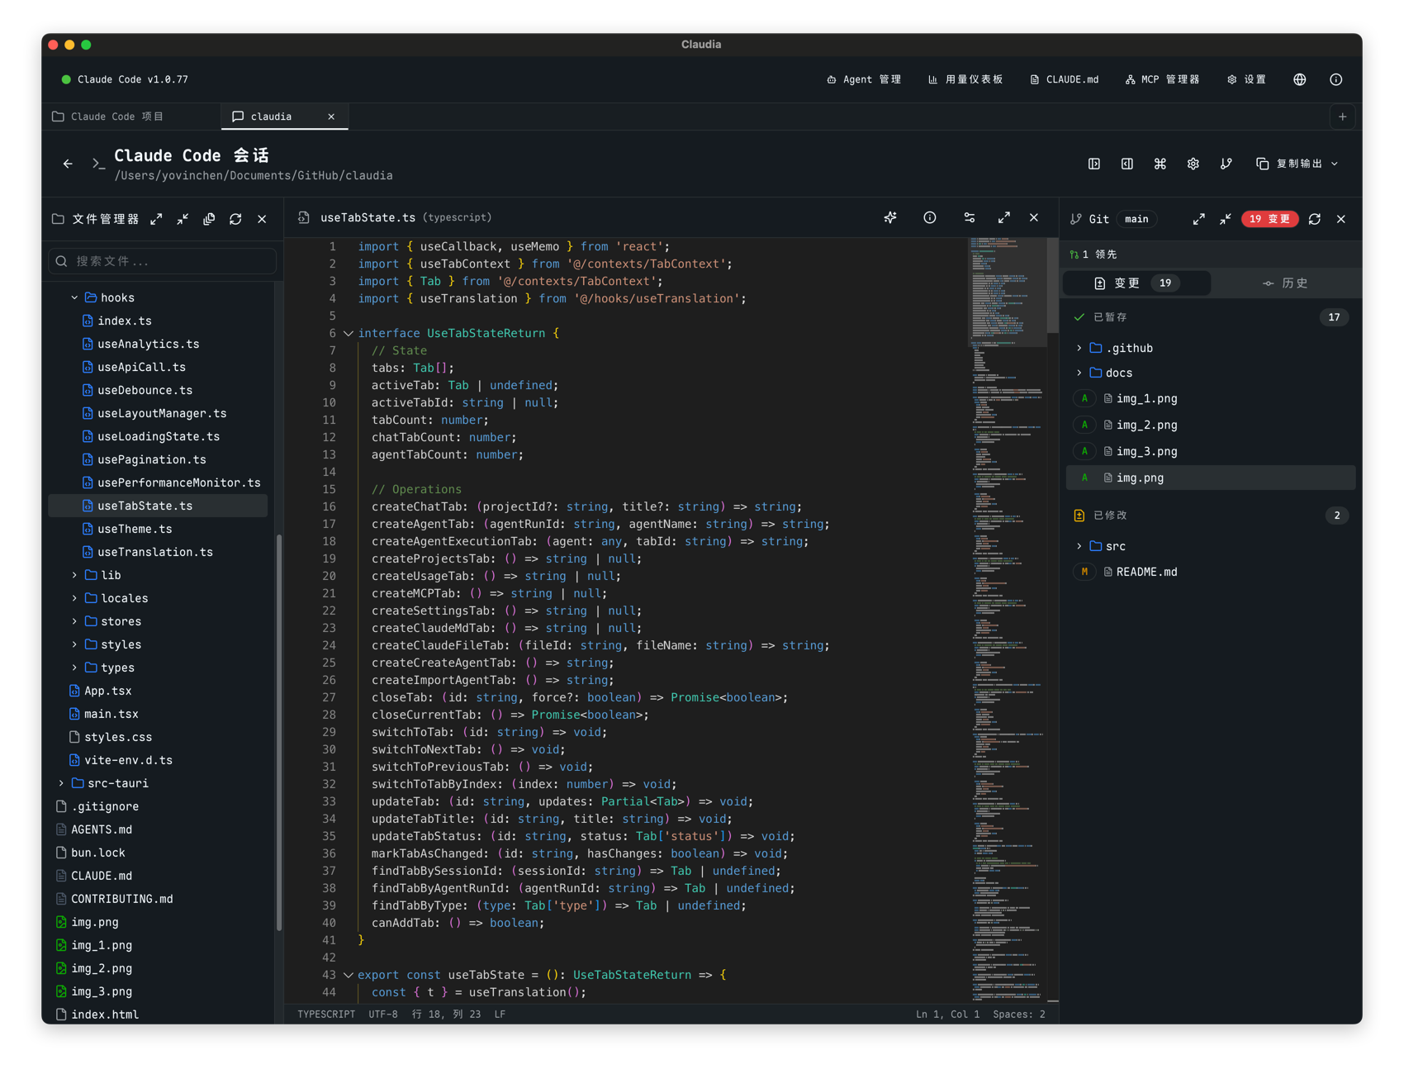This screenshot has width=1404, height=1074.
Task: Toggle the right sidebar panel layout icon
Action: (1127, 164)
